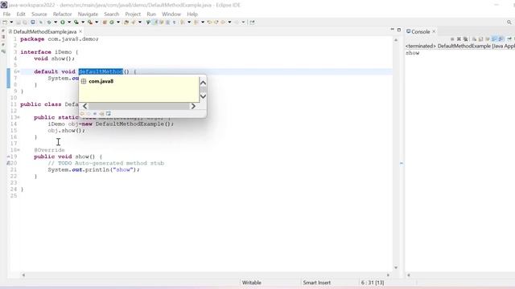
Task: Click the editor's vertical scroll down arrow
Action: 396,267
